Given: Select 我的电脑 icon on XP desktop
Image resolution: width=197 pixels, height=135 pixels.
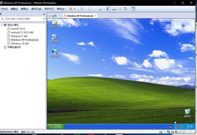Looking at the screenshot, I should click(x=54, y=38).
